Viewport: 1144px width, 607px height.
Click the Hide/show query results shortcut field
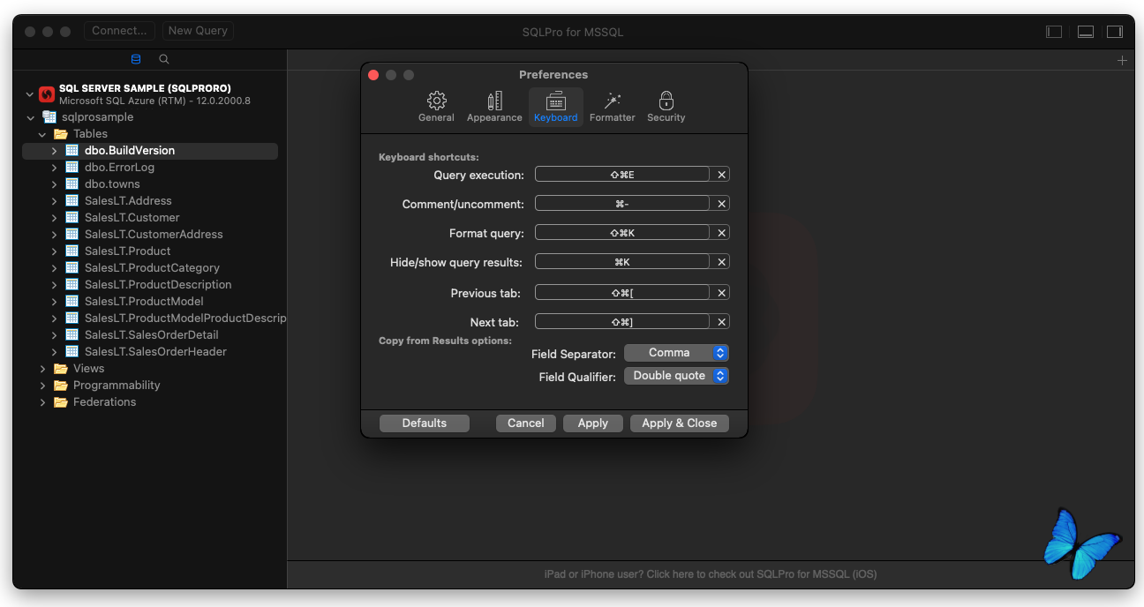tap(622, 262)
